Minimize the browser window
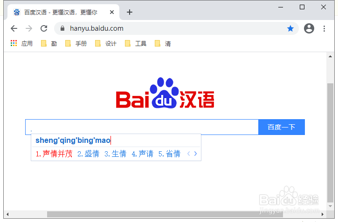 pyautogui.click(x=281, y=7)
